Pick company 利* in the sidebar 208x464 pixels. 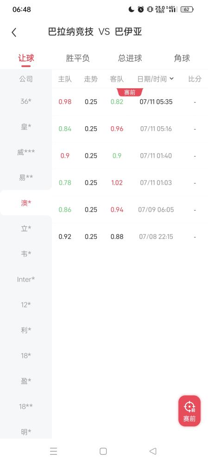(x=26, y=330)
